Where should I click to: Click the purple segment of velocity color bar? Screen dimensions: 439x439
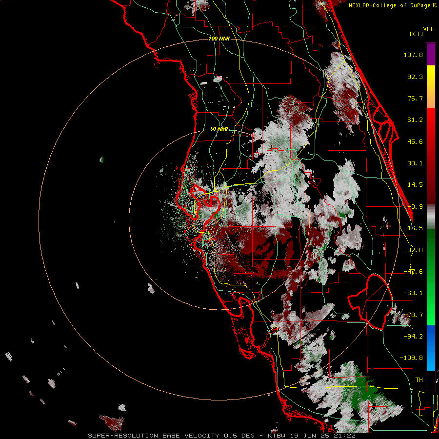click(x=431, y=54)
